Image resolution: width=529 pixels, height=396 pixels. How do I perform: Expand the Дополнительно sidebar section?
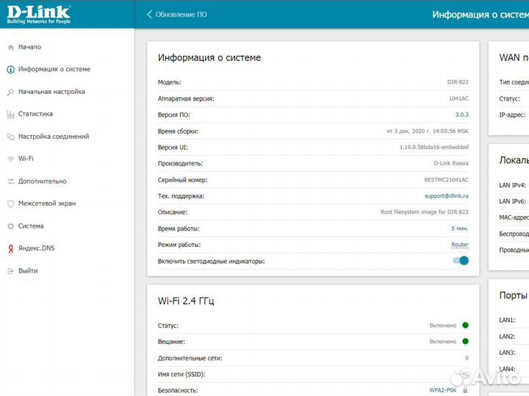coord(42,181)
